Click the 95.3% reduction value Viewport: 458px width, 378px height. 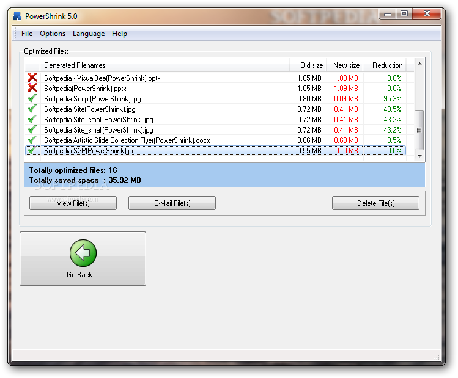coord(393,99)
